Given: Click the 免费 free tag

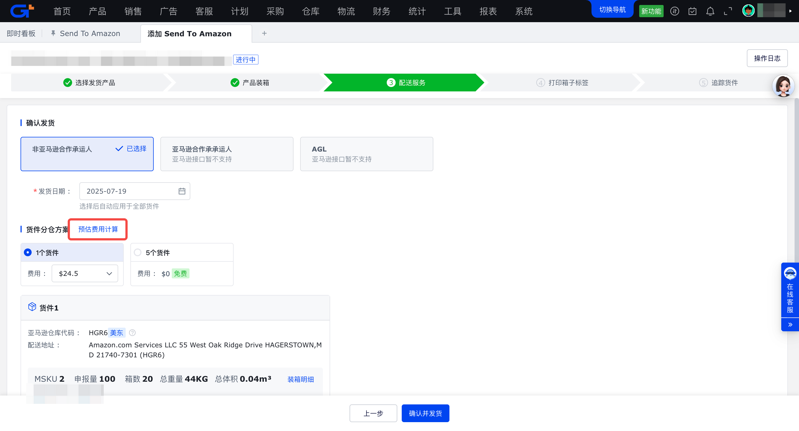Looking at the screenshot, I should [x=180, y=274].
